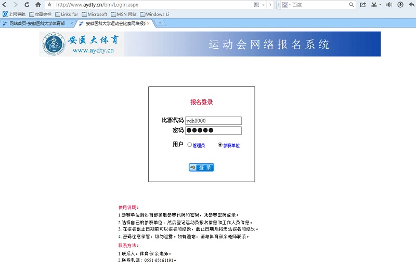
Task: Click the 比赛代码 input containing ydh3000
Action: coord(213,121)
